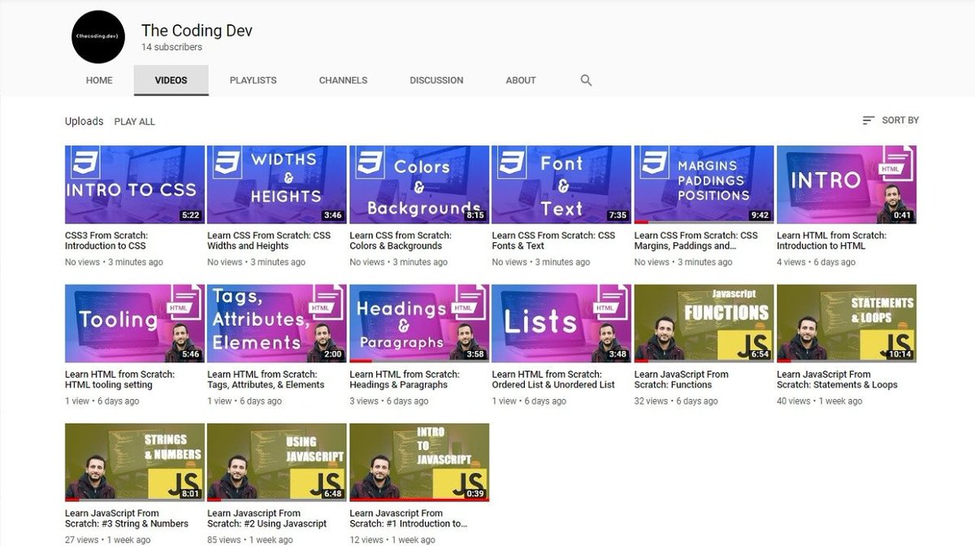
Task: Select the VIDEOS tab
Action: tap(171, 80)
